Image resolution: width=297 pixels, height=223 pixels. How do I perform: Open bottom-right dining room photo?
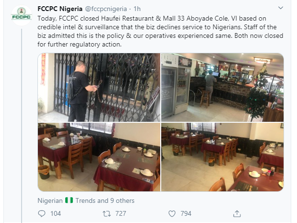pyautogui.click(x=222, y=157)
